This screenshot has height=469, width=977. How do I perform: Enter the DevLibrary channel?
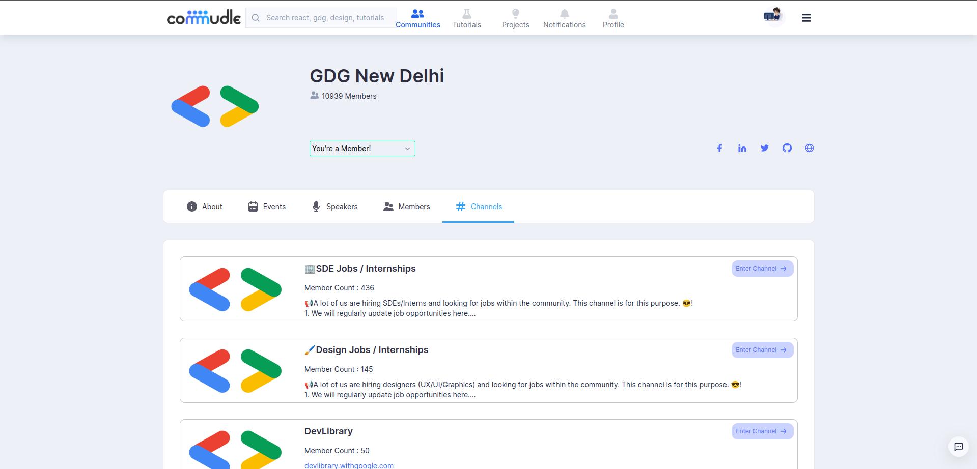(762, 431)
